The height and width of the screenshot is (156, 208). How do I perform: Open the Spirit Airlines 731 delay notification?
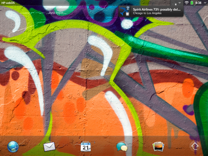coord(151,11)
